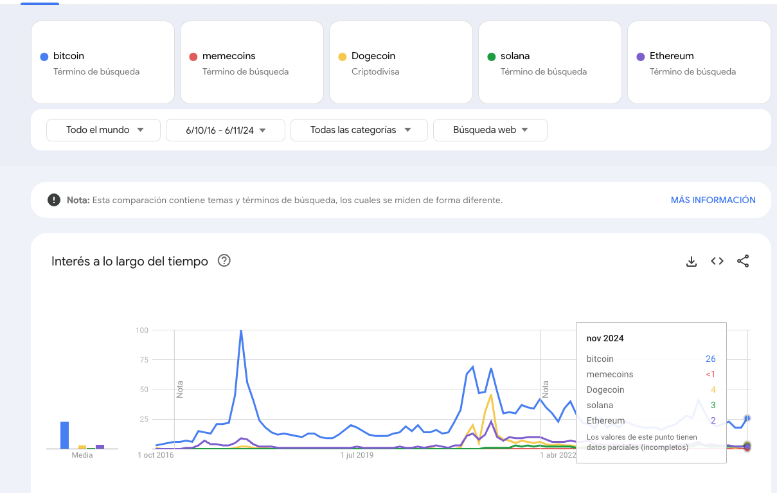Click the Interés a lo largo del tiempo title
The height and width of the screenshot is (493, 777).
(x=130, y=261)
